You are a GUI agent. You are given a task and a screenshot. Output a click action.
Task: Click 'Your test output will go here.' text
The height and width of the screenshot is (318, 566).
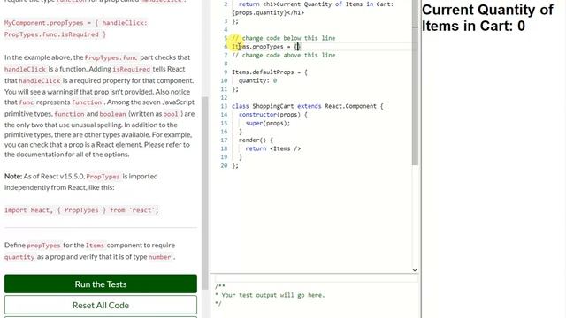point(273,295)
